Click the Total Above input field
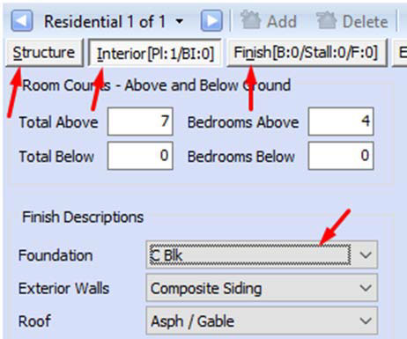407x339 pixels. tap(140, 122)
